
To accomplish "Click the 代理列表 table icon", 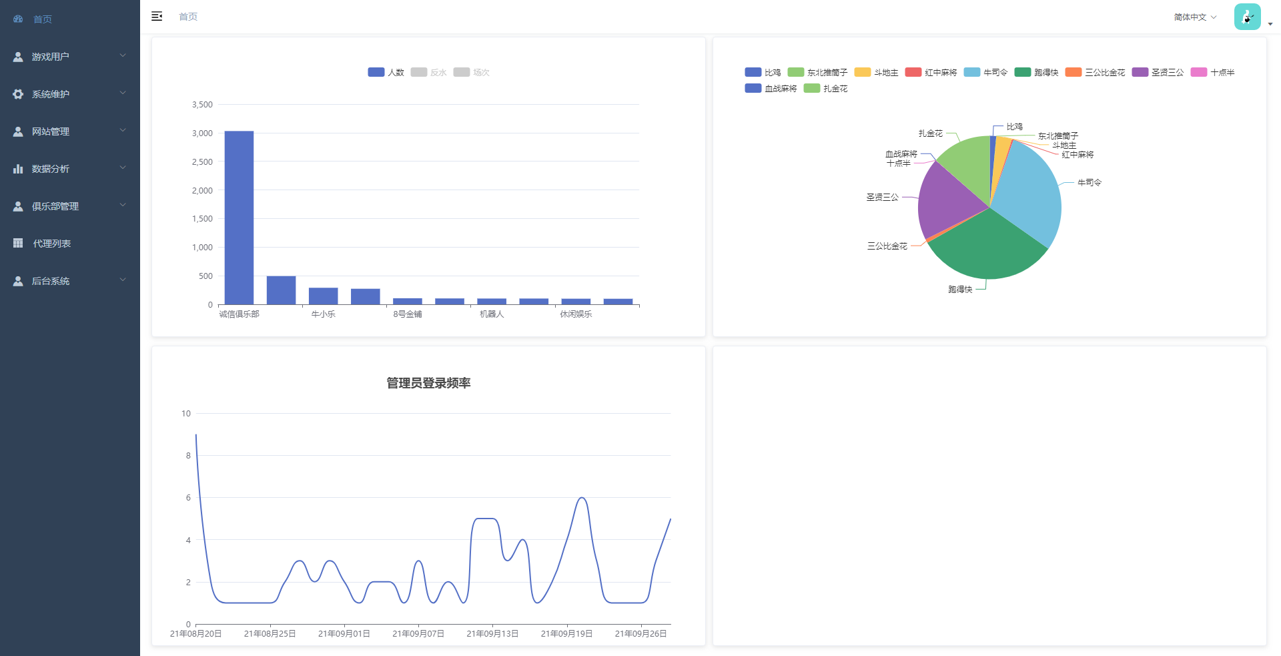I will pos(18,244).
